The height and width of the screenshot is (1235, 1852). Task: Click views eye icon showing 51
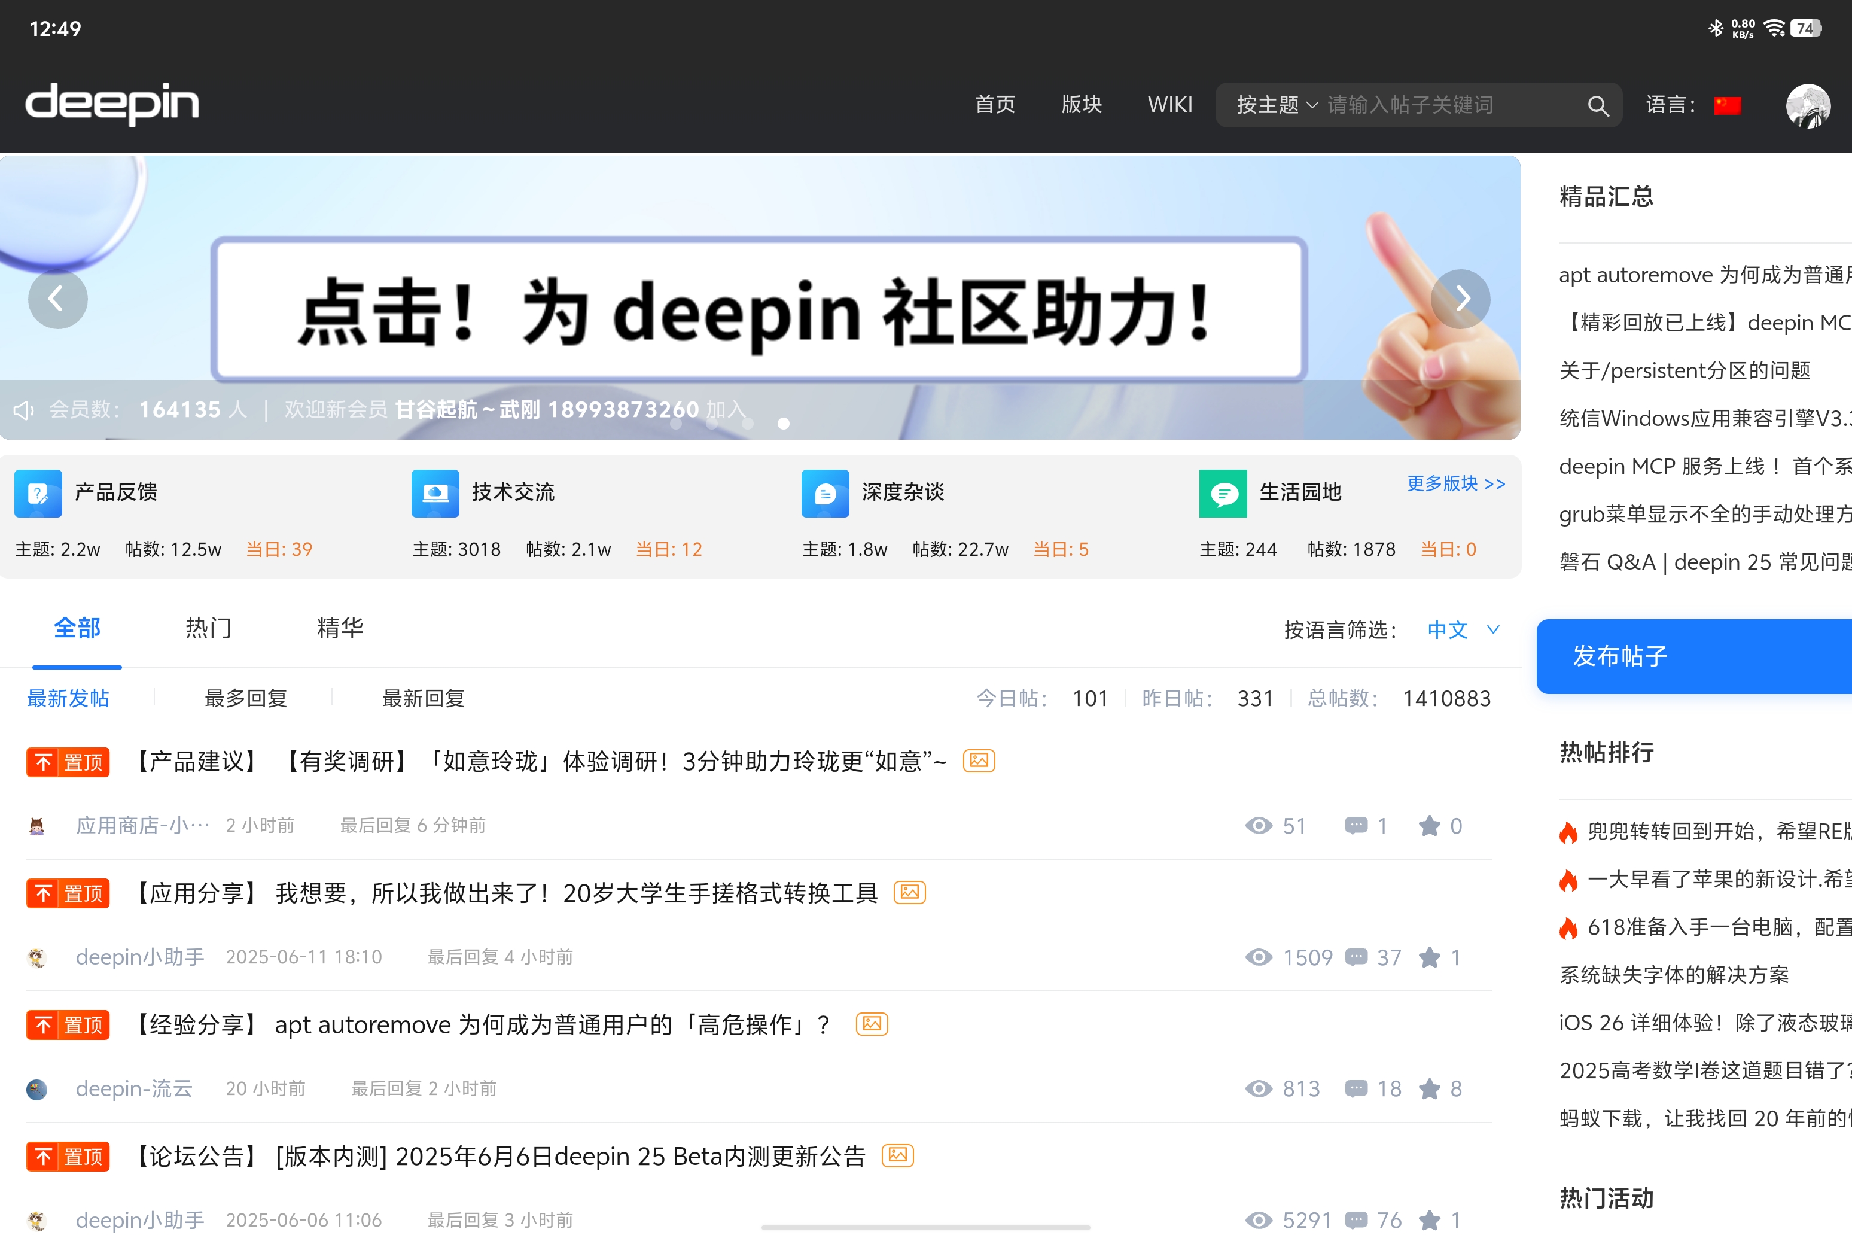1258,826
